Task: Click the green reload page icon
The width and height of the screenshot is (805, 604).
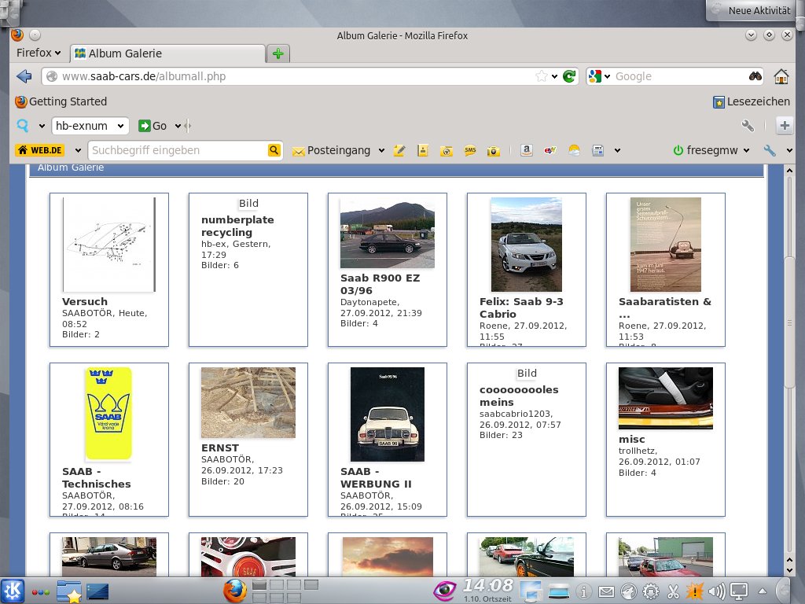Action: click(x=569, y=76)
